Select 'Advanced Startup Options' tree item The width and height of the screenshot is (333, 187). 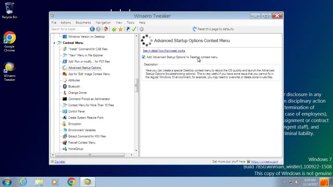(x=85, y=68)
